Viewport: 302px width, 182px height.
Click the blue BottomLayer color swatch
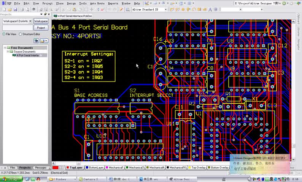click(87, 168)
